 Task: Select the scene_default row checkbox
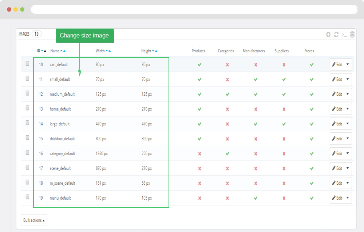(x=27, y=167)
